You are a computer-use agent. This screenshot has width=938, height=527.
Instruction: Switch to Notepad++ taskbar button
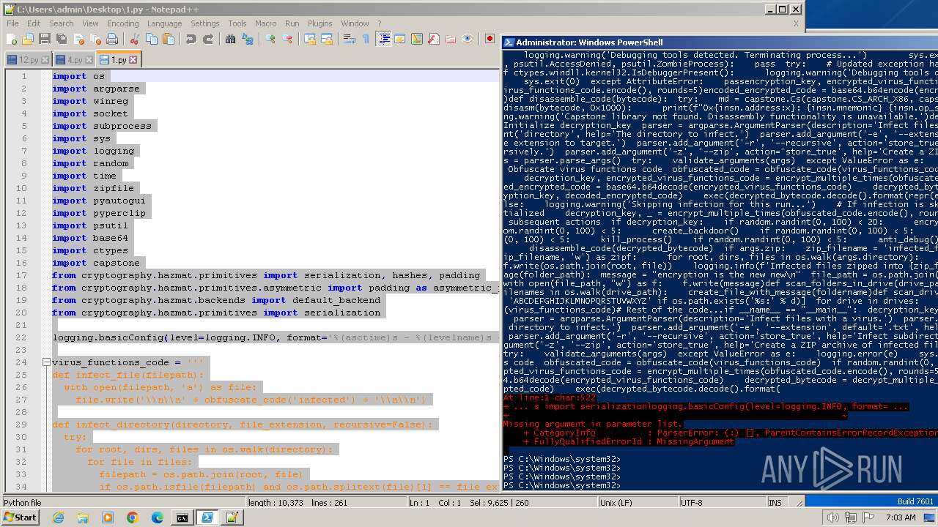pos(232,517)
